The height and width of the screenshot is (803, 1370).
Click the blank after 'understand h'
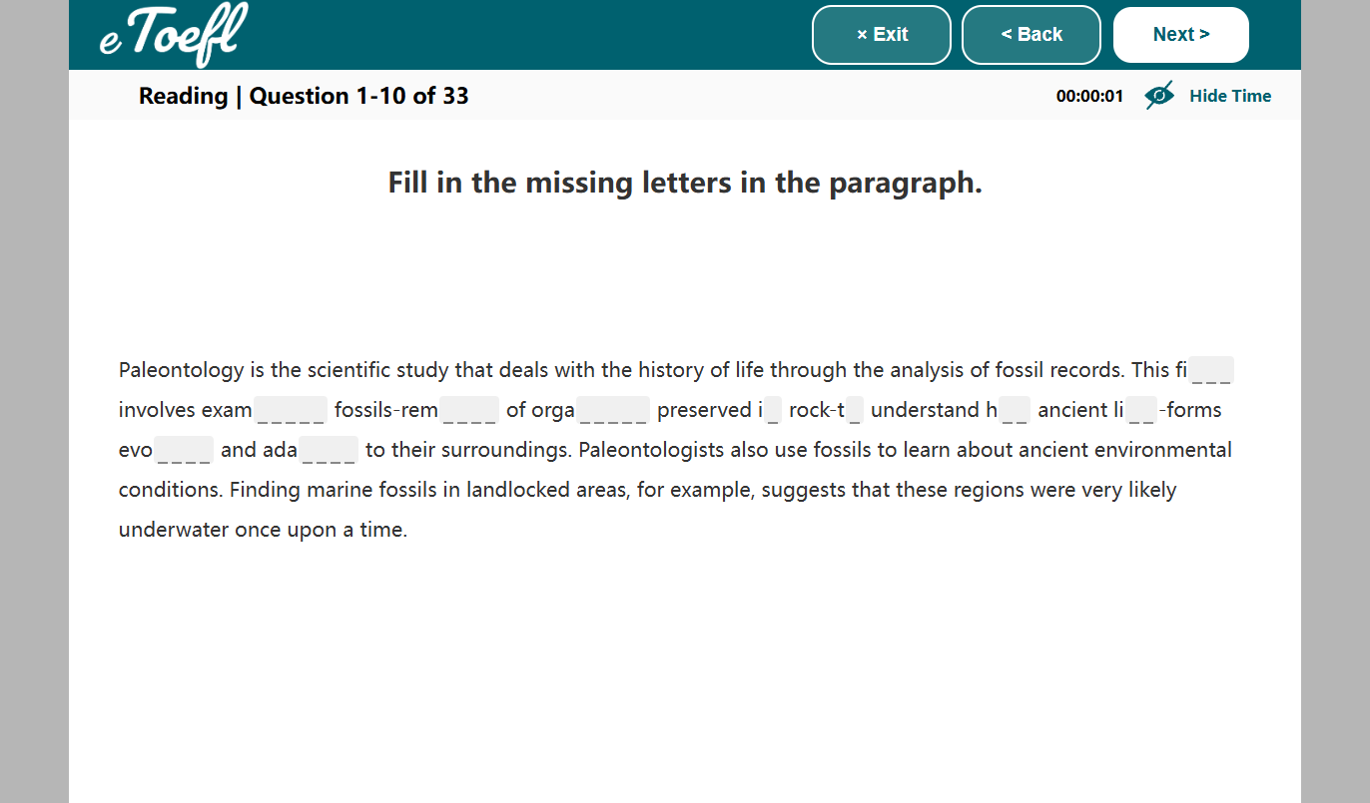point(1015,409)
